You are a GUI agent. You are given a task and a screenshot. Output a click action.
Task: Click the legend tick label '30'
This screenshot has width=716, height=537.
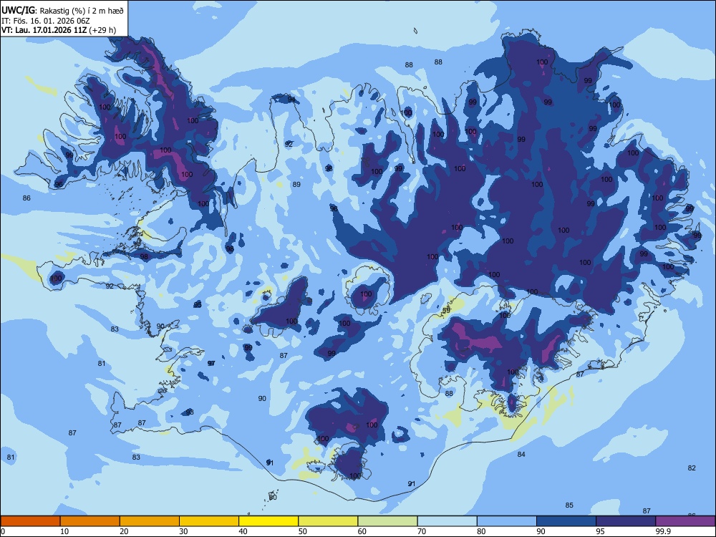tap(183, 531)
